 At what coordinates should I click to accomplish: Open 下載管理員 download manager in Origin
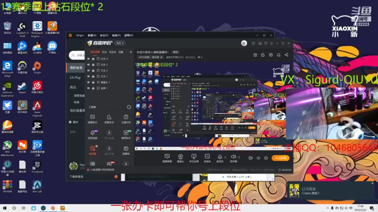point(77,177)
